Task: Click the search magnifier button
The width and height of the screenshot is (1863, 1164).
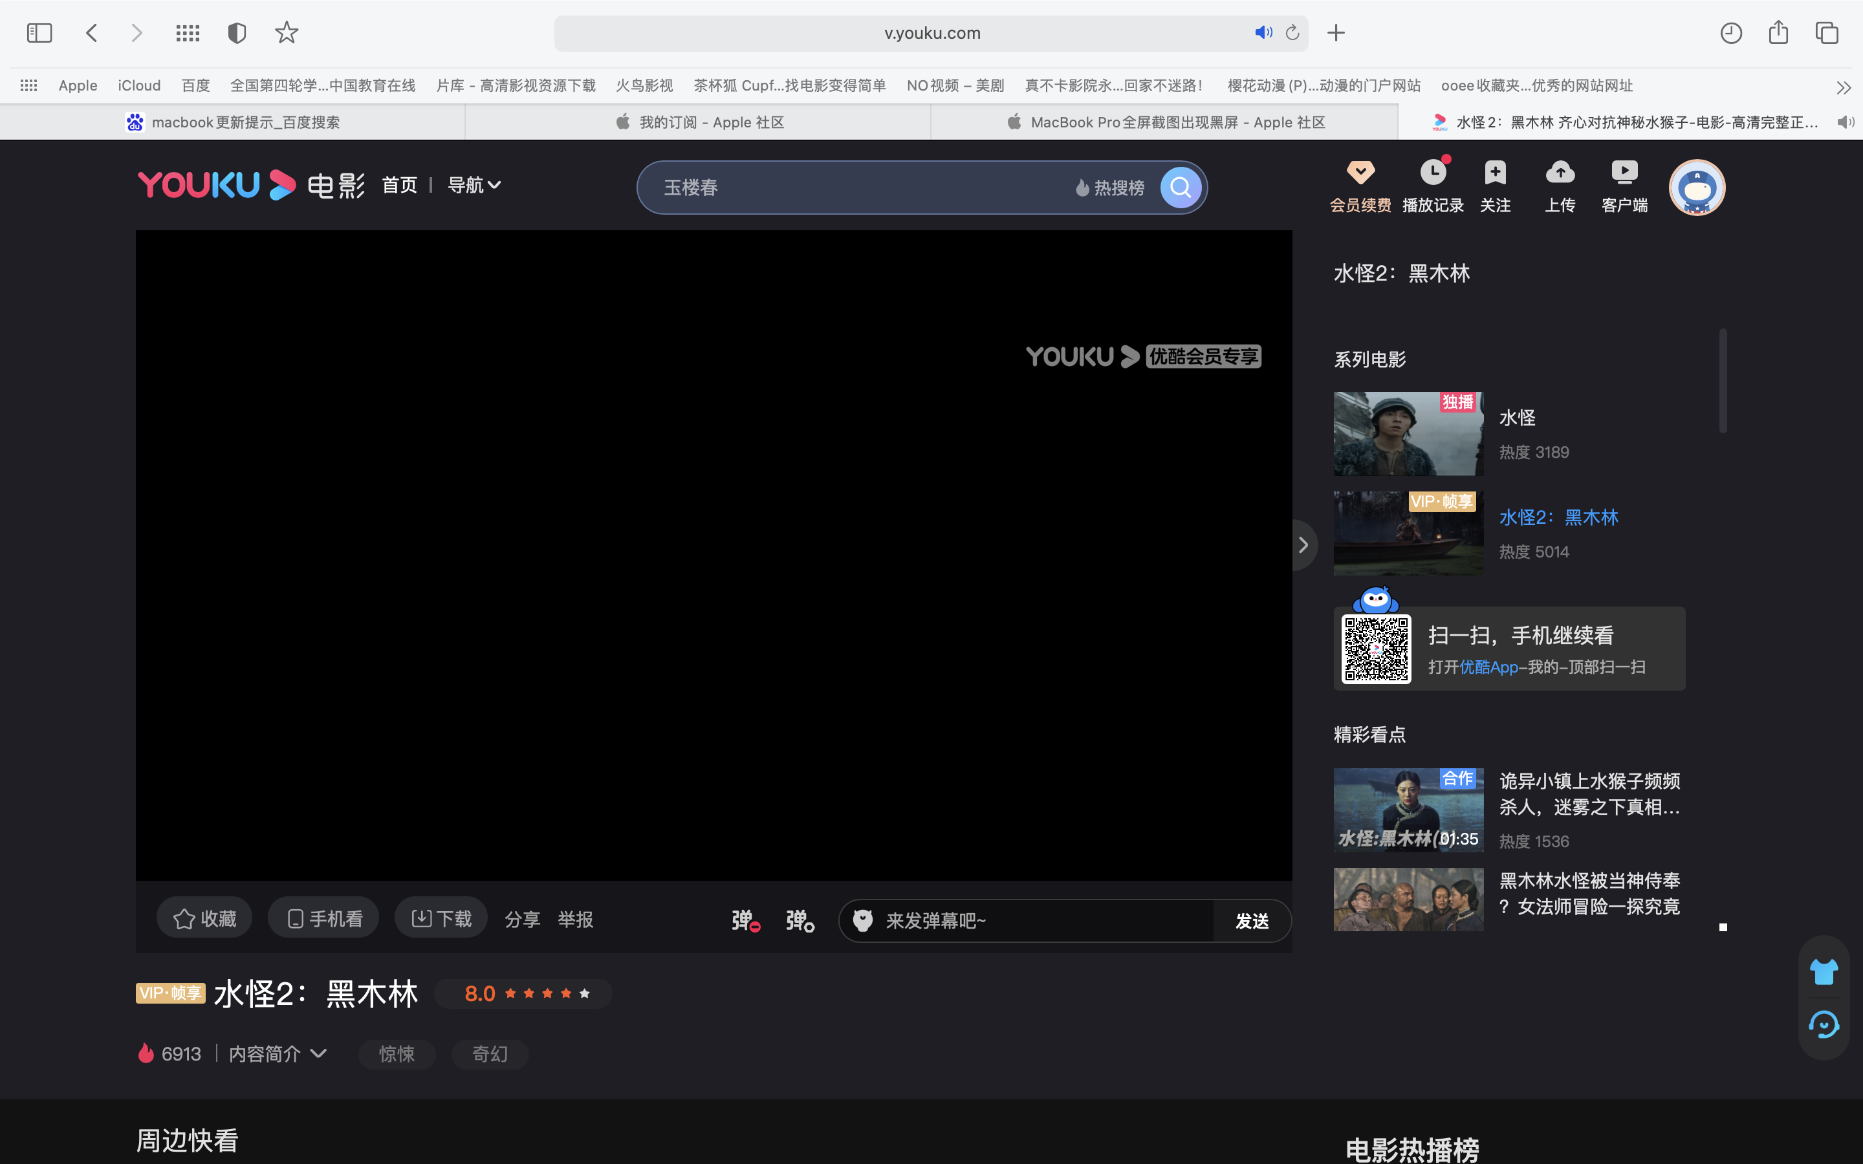Action: pos(1180,187)
